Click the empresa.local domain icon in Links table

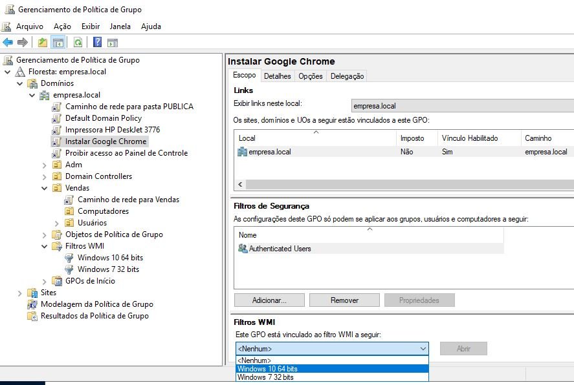(242, 152)
